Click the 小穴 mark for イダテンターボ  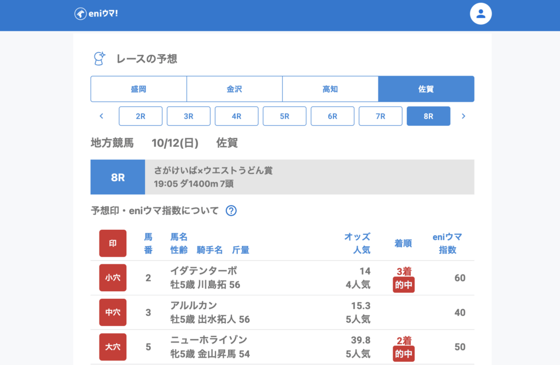point(113,278)
